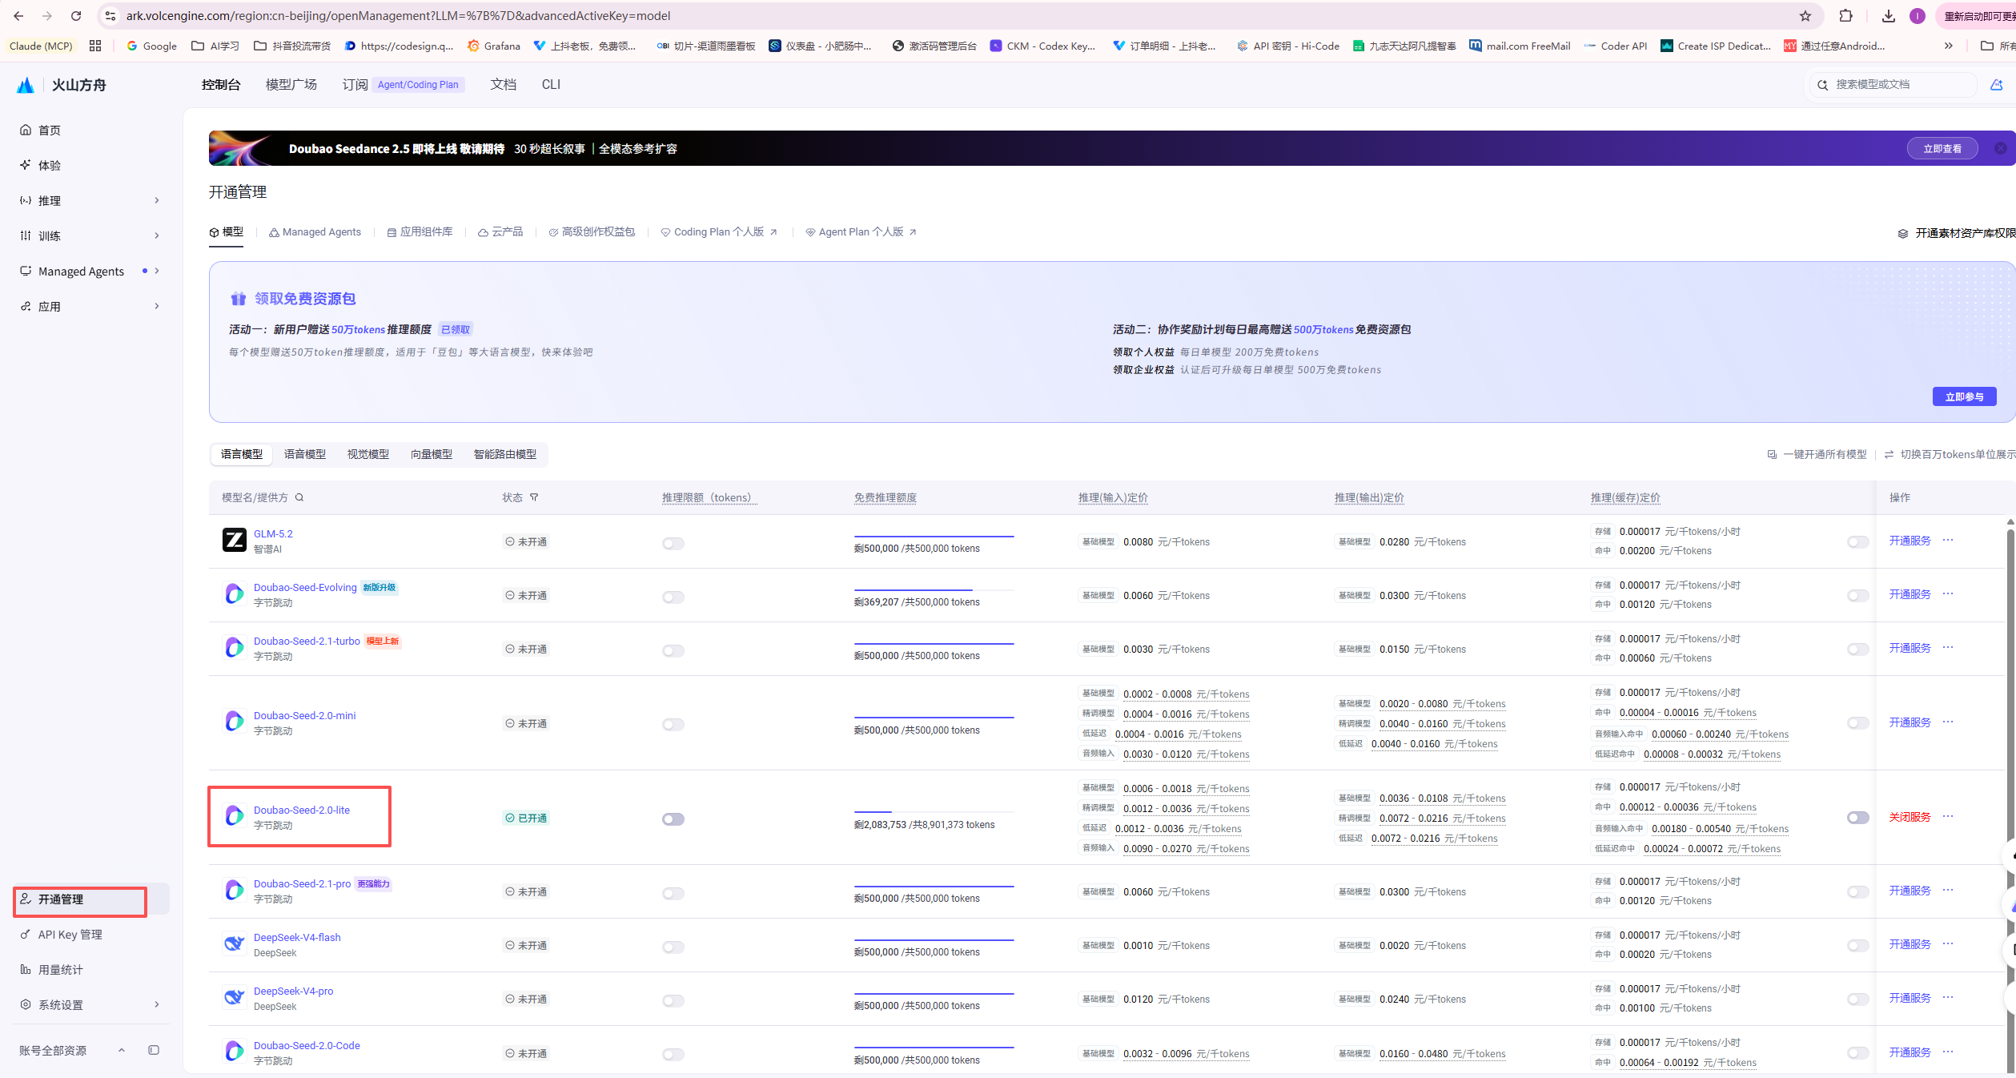Click the browser address bar URL
The height and width of the screenshot is (1078, 2016).
[x=398, y=16]
